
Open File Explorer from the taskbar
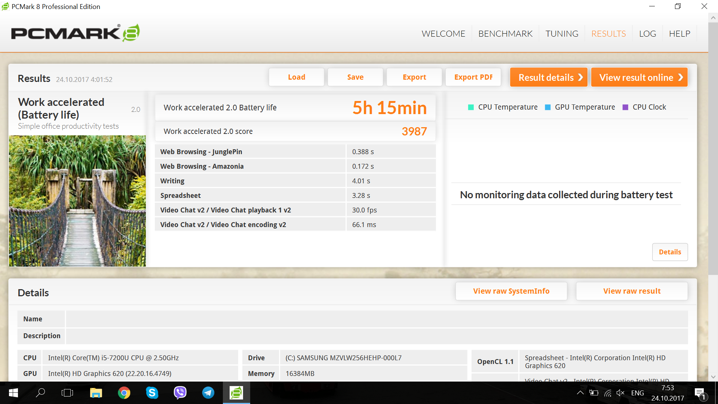click(96, 393)
